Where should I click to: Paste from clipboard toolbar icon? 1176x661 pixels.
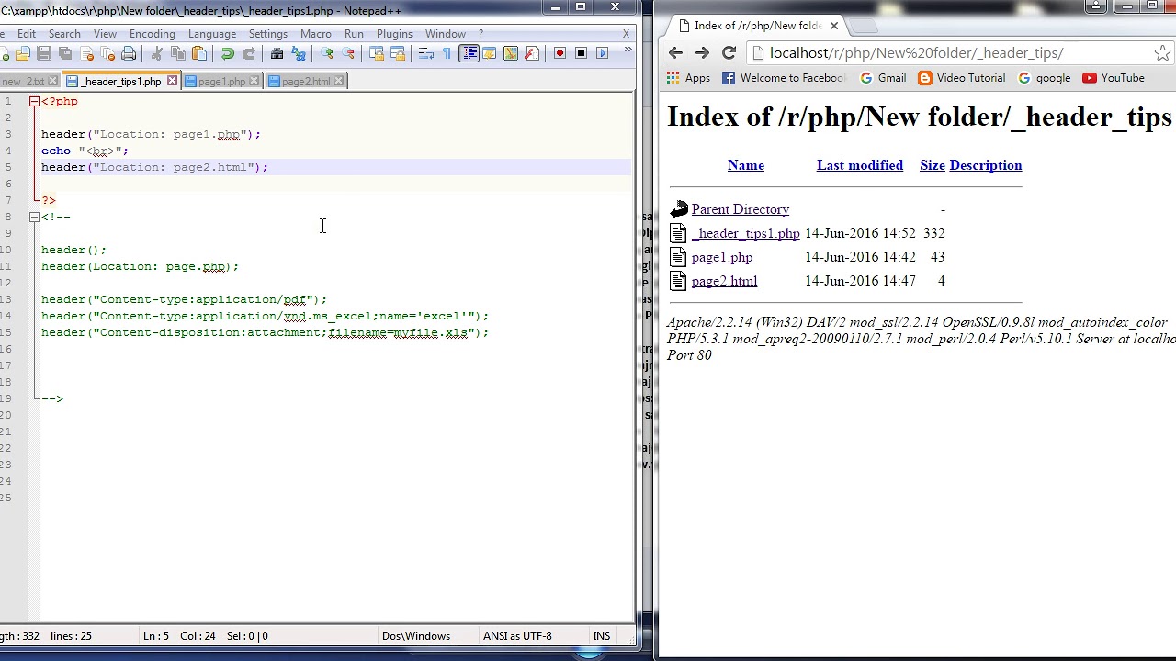click(x=199, y=53)
